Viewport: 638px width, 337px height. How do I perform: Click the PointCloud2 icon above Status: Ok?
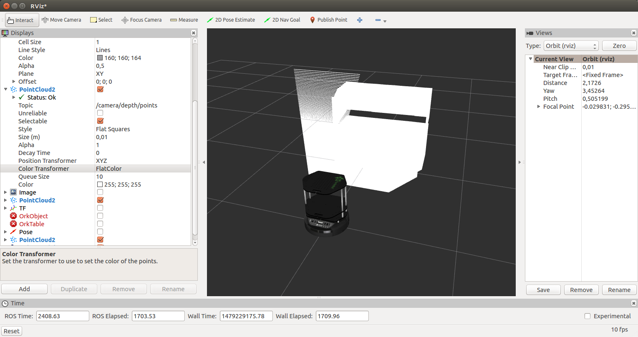pos(13,90)
